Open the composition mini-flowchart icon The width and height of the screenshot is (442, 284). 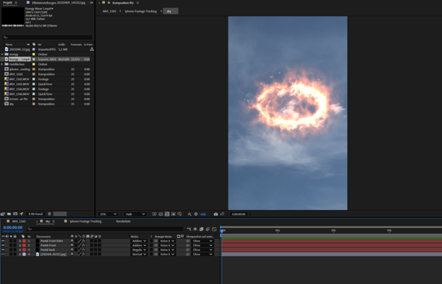(189, 229)
